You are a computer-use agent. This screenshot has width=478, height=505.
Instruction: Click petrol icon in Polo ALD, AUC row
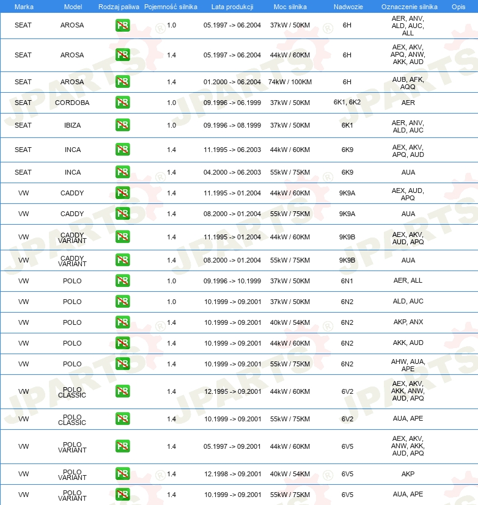pos(122,302)
